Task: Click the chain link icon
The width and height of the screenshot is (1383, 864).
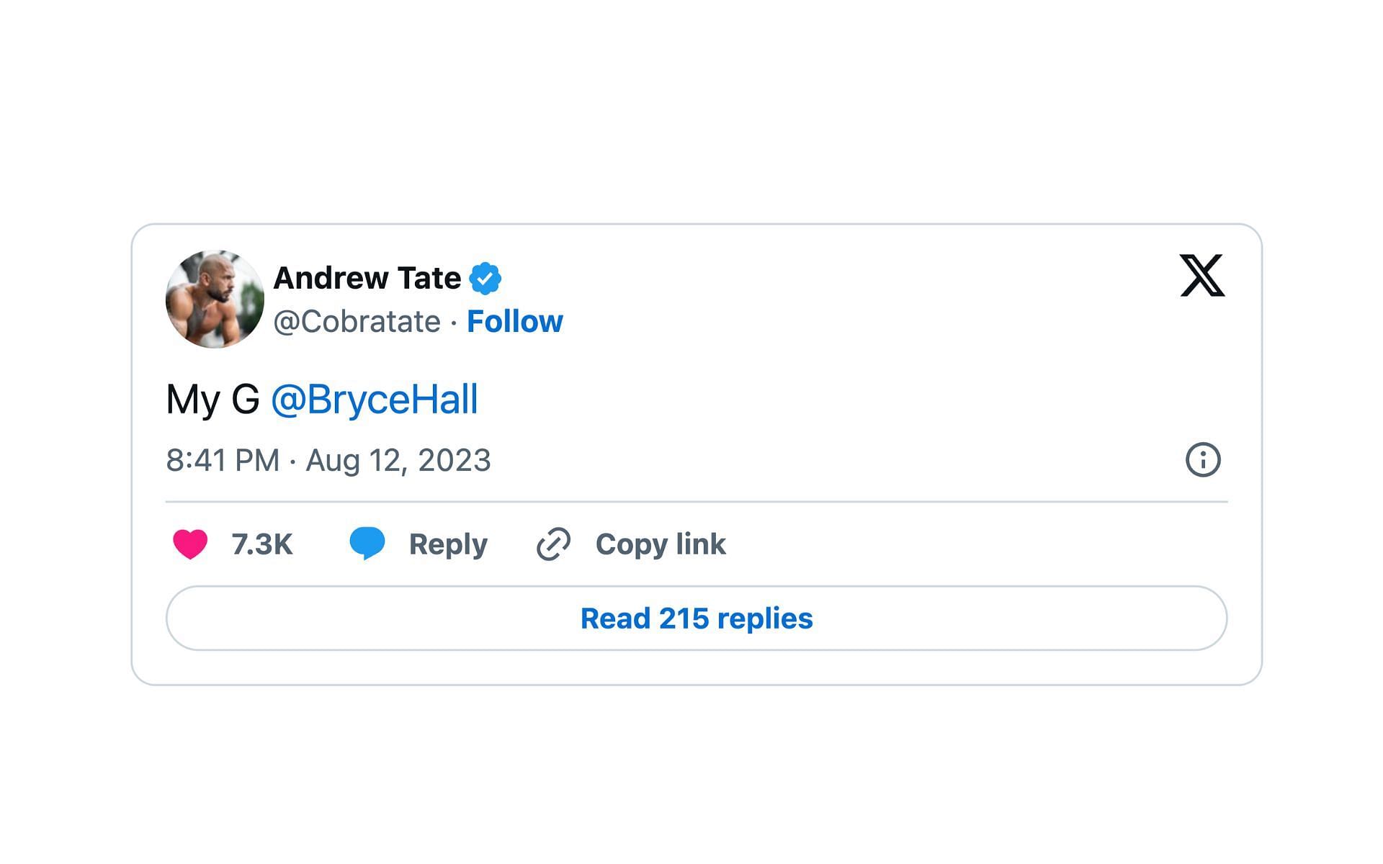Action: pyautogui.click(x=553, y=544)
